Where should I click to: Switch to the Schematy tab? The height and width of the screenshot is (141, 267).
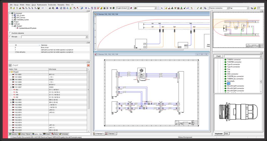[64, 134]
